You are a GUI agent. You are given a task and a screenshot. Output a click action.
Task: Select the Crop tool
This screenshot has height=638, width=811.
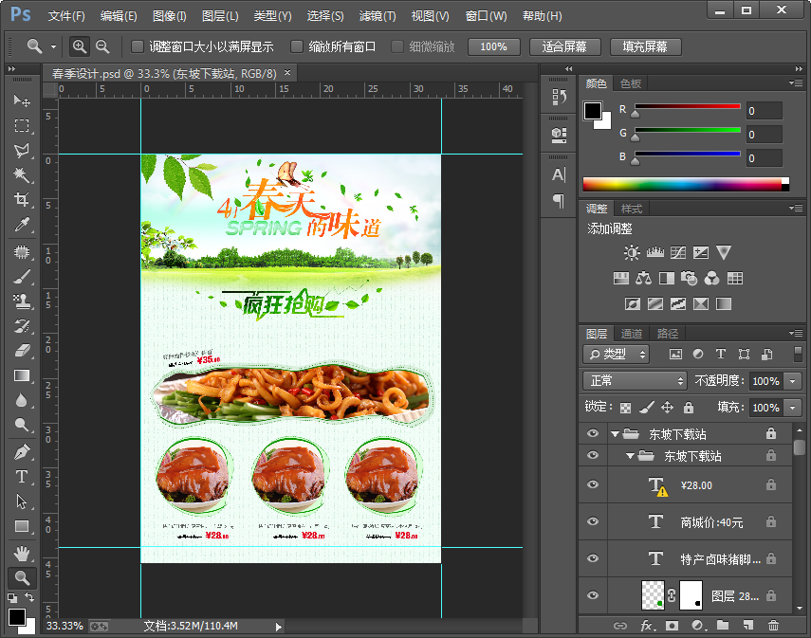(21, 200)
